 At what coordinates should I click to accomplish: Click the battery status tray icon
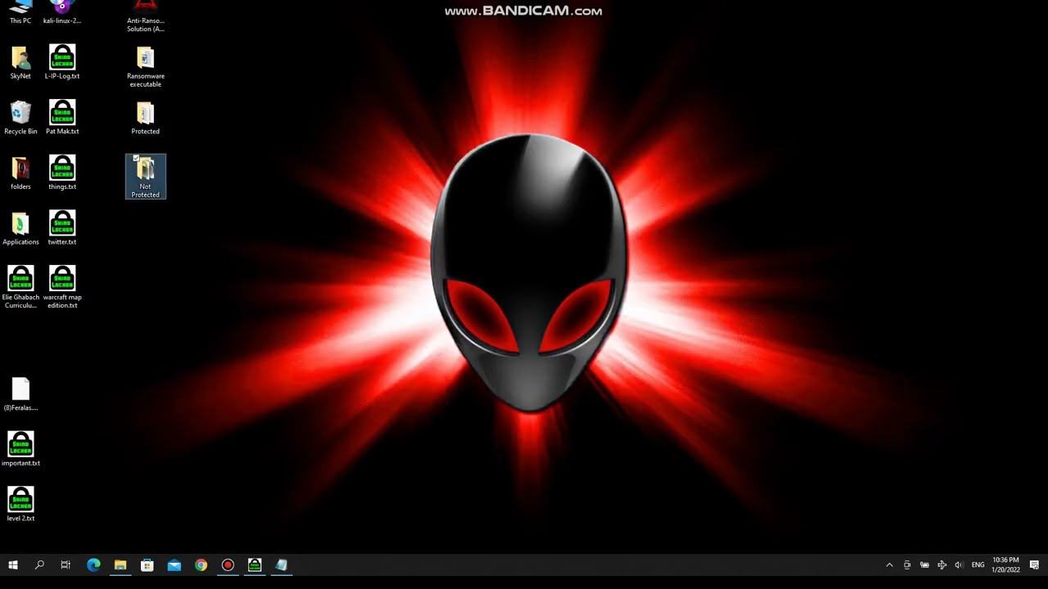(924, 564)
